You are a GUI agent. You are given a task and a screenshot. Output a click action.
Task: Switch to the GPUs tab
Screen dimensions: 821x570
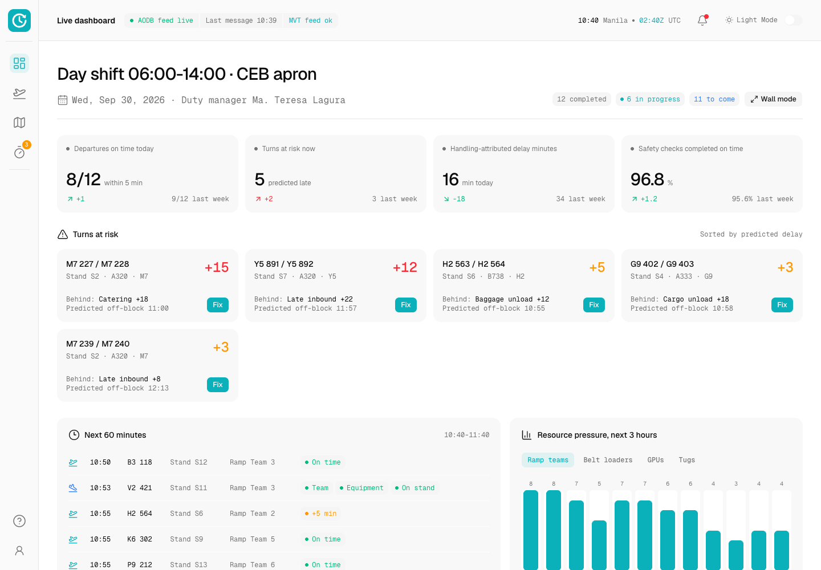(x=656, y=460)
